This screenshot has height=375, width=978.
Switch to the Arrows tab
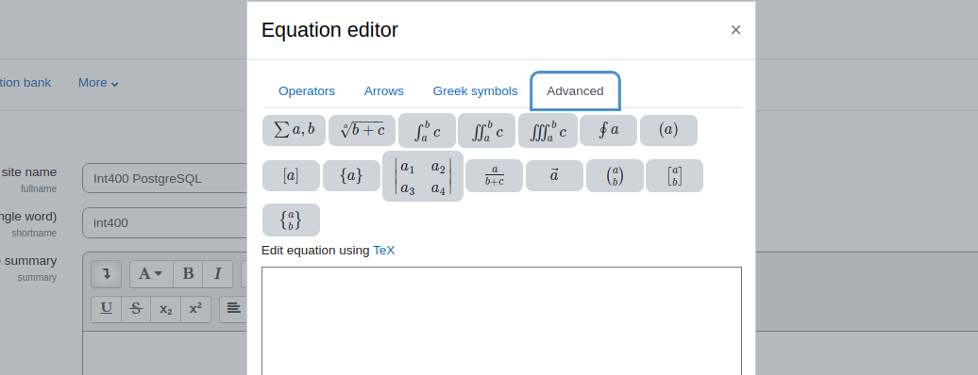[x=384, y=91]
